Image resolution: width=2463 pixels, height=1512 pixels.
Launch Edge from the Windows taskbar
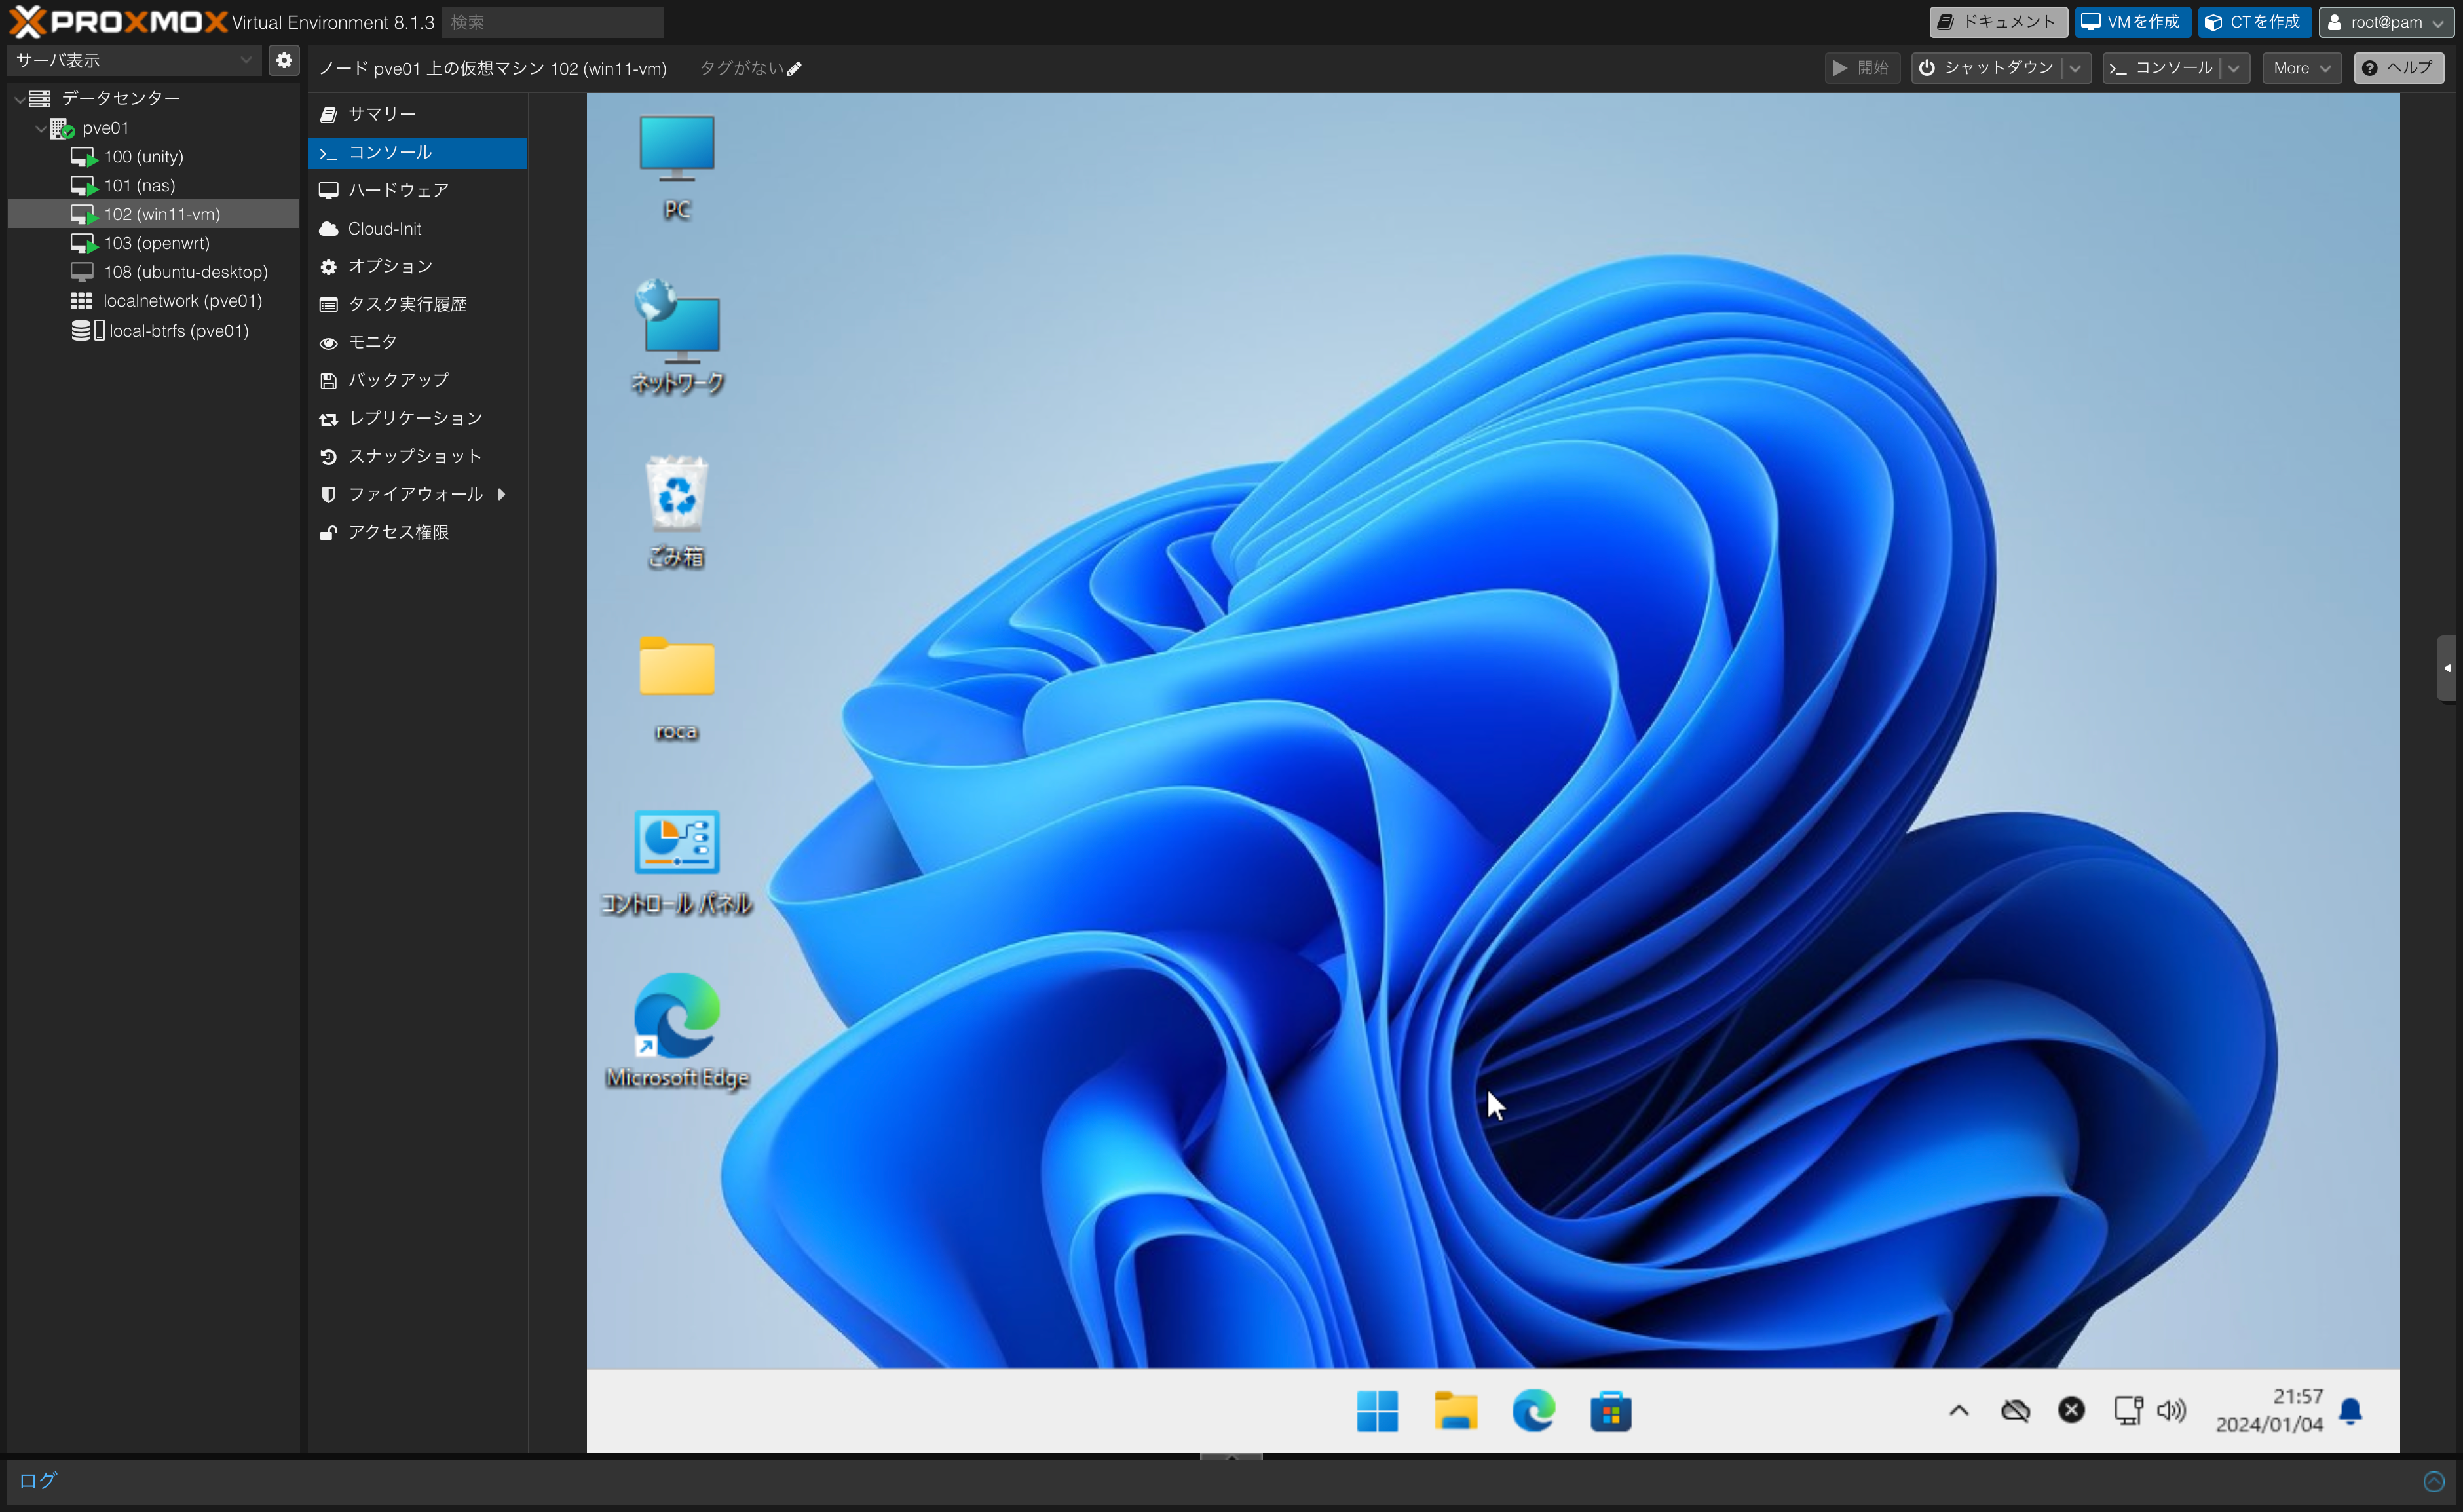pyautogui.click(x=1533, y=1411)
